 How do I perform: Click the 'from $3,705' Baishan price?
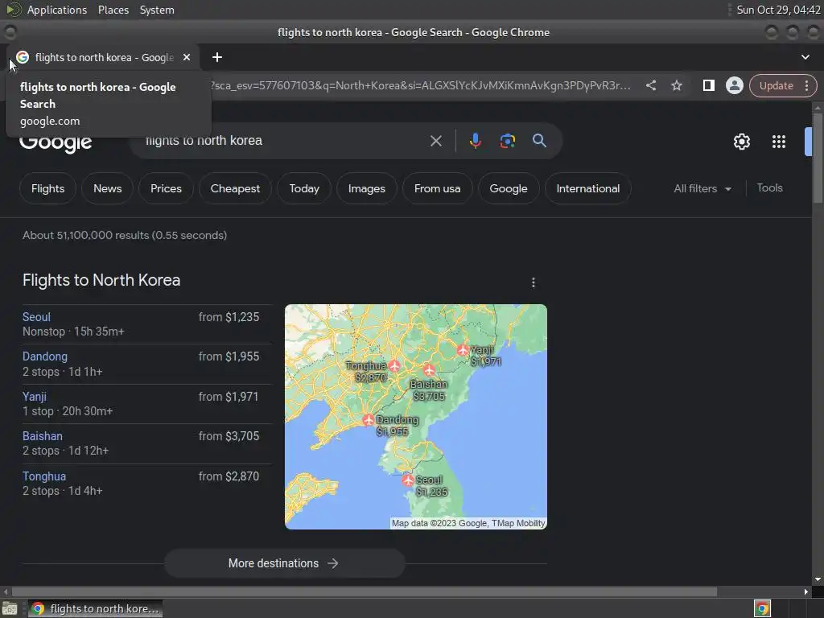tap(229, 436)
